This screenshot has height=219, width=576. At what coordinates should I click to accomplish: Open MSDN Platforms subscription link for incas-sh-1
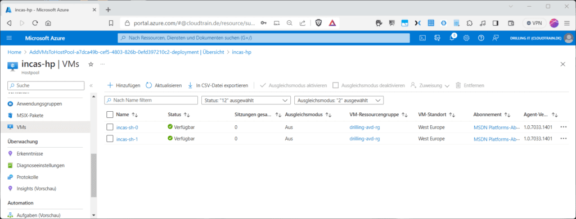tap(496, 139)
